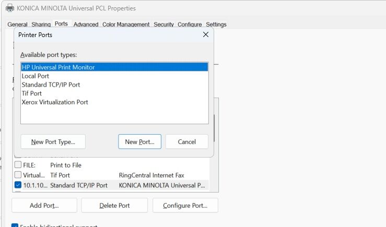Open the Sharing tab

41,25
